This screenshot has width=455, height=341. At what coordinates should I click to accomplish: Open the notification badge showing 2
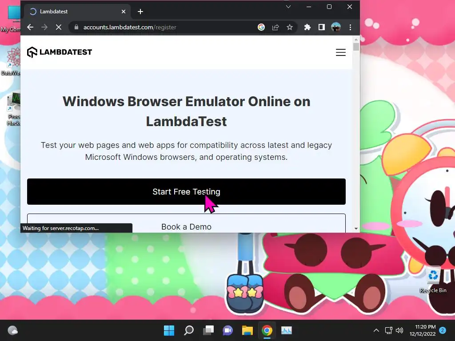tap(443, 330)
